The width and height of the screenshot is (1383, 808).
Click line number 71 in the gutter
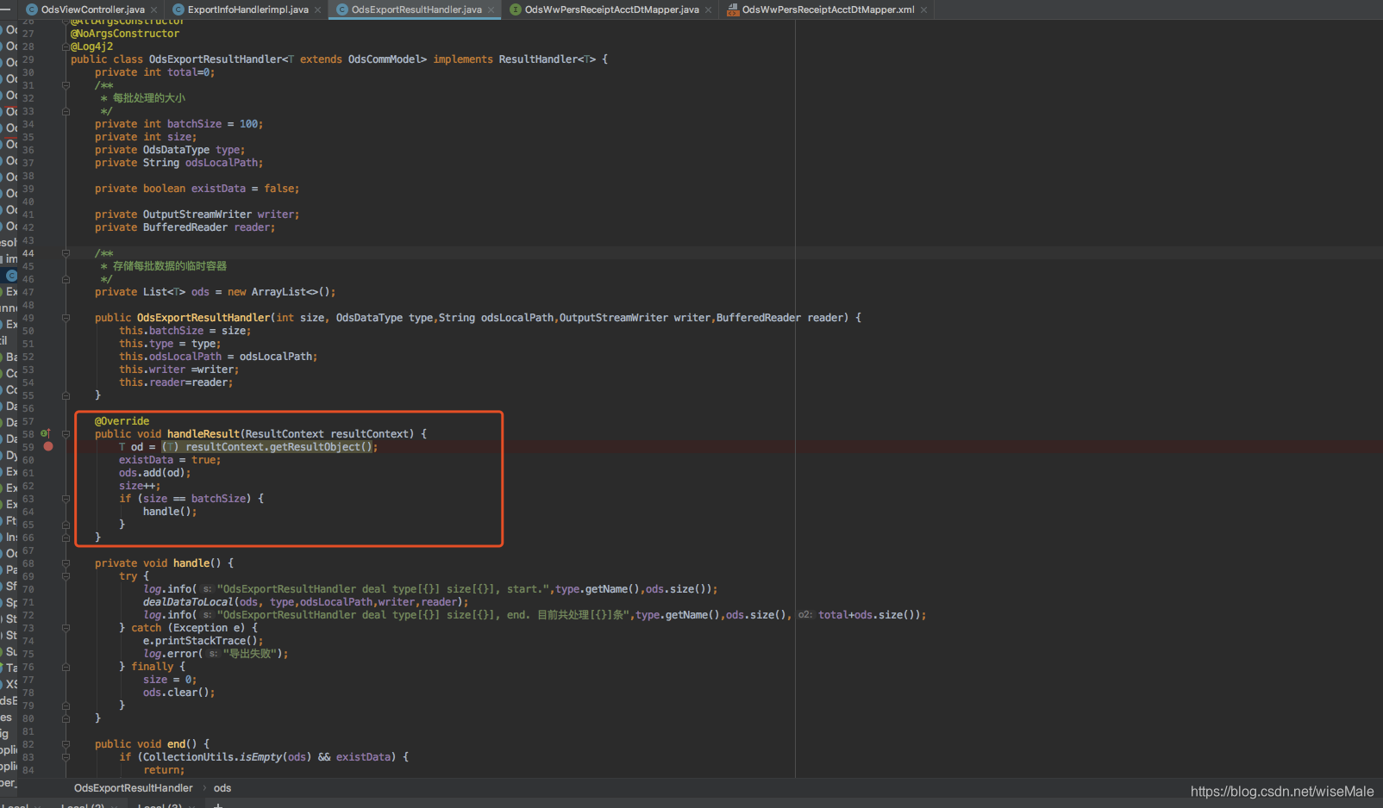28,602
